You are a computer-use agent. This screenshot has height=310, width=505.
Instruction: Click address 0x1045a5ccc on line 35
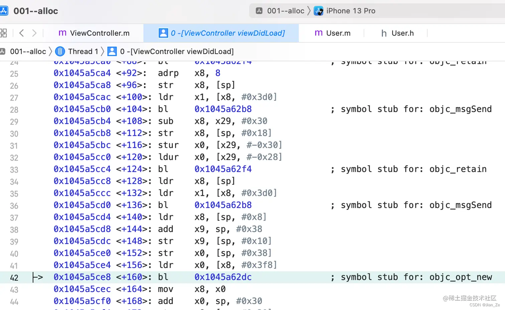[82, 193]
